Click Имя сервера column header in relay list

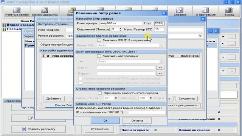coord(63,56)
